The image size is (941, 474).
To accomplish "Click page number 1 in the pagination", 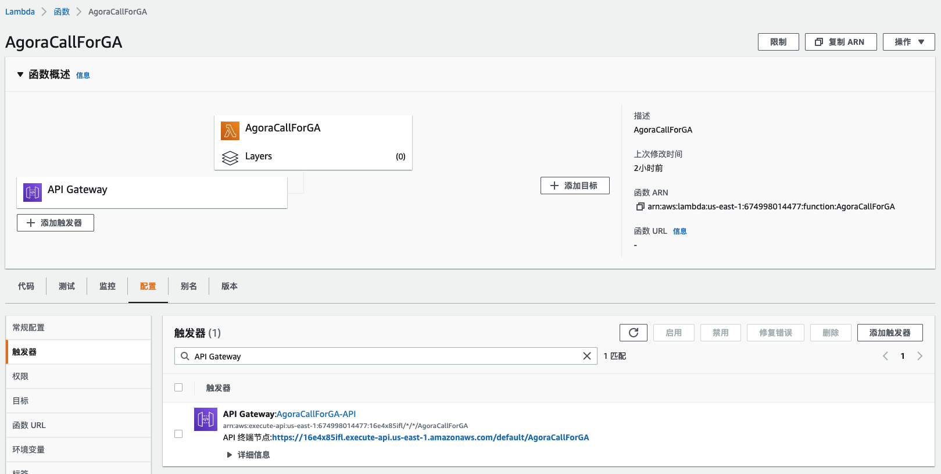I will (x=903, y=356).
